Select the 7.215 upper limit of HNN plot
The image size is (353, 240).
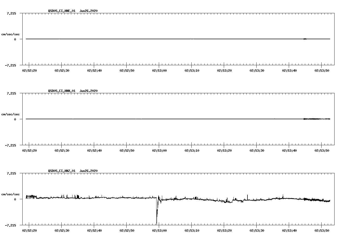click(x=11, y=93)
